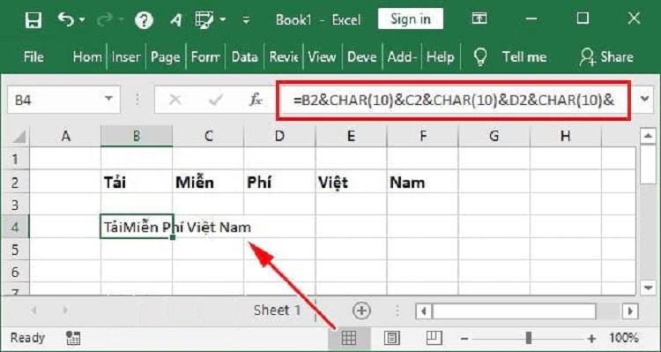
Task: Undo the last action
Action: click(x=66, y=19)
